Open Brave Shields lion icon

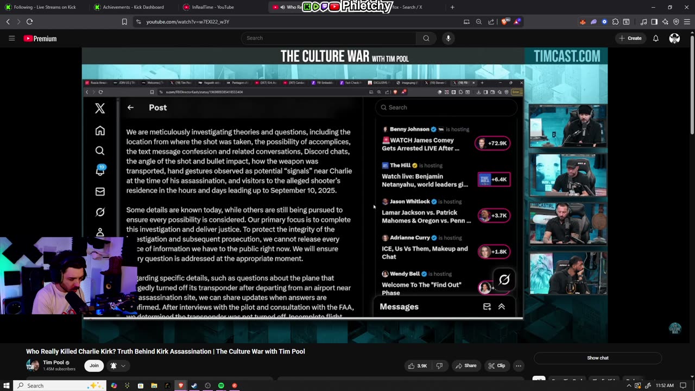coord(504,22)
